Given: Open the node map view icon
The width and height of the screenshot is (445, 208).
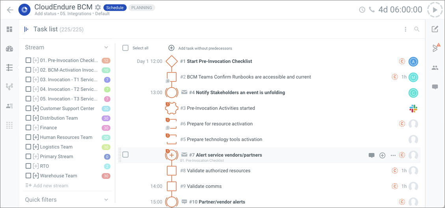Looking at the screenshot, I should point(9,87).
